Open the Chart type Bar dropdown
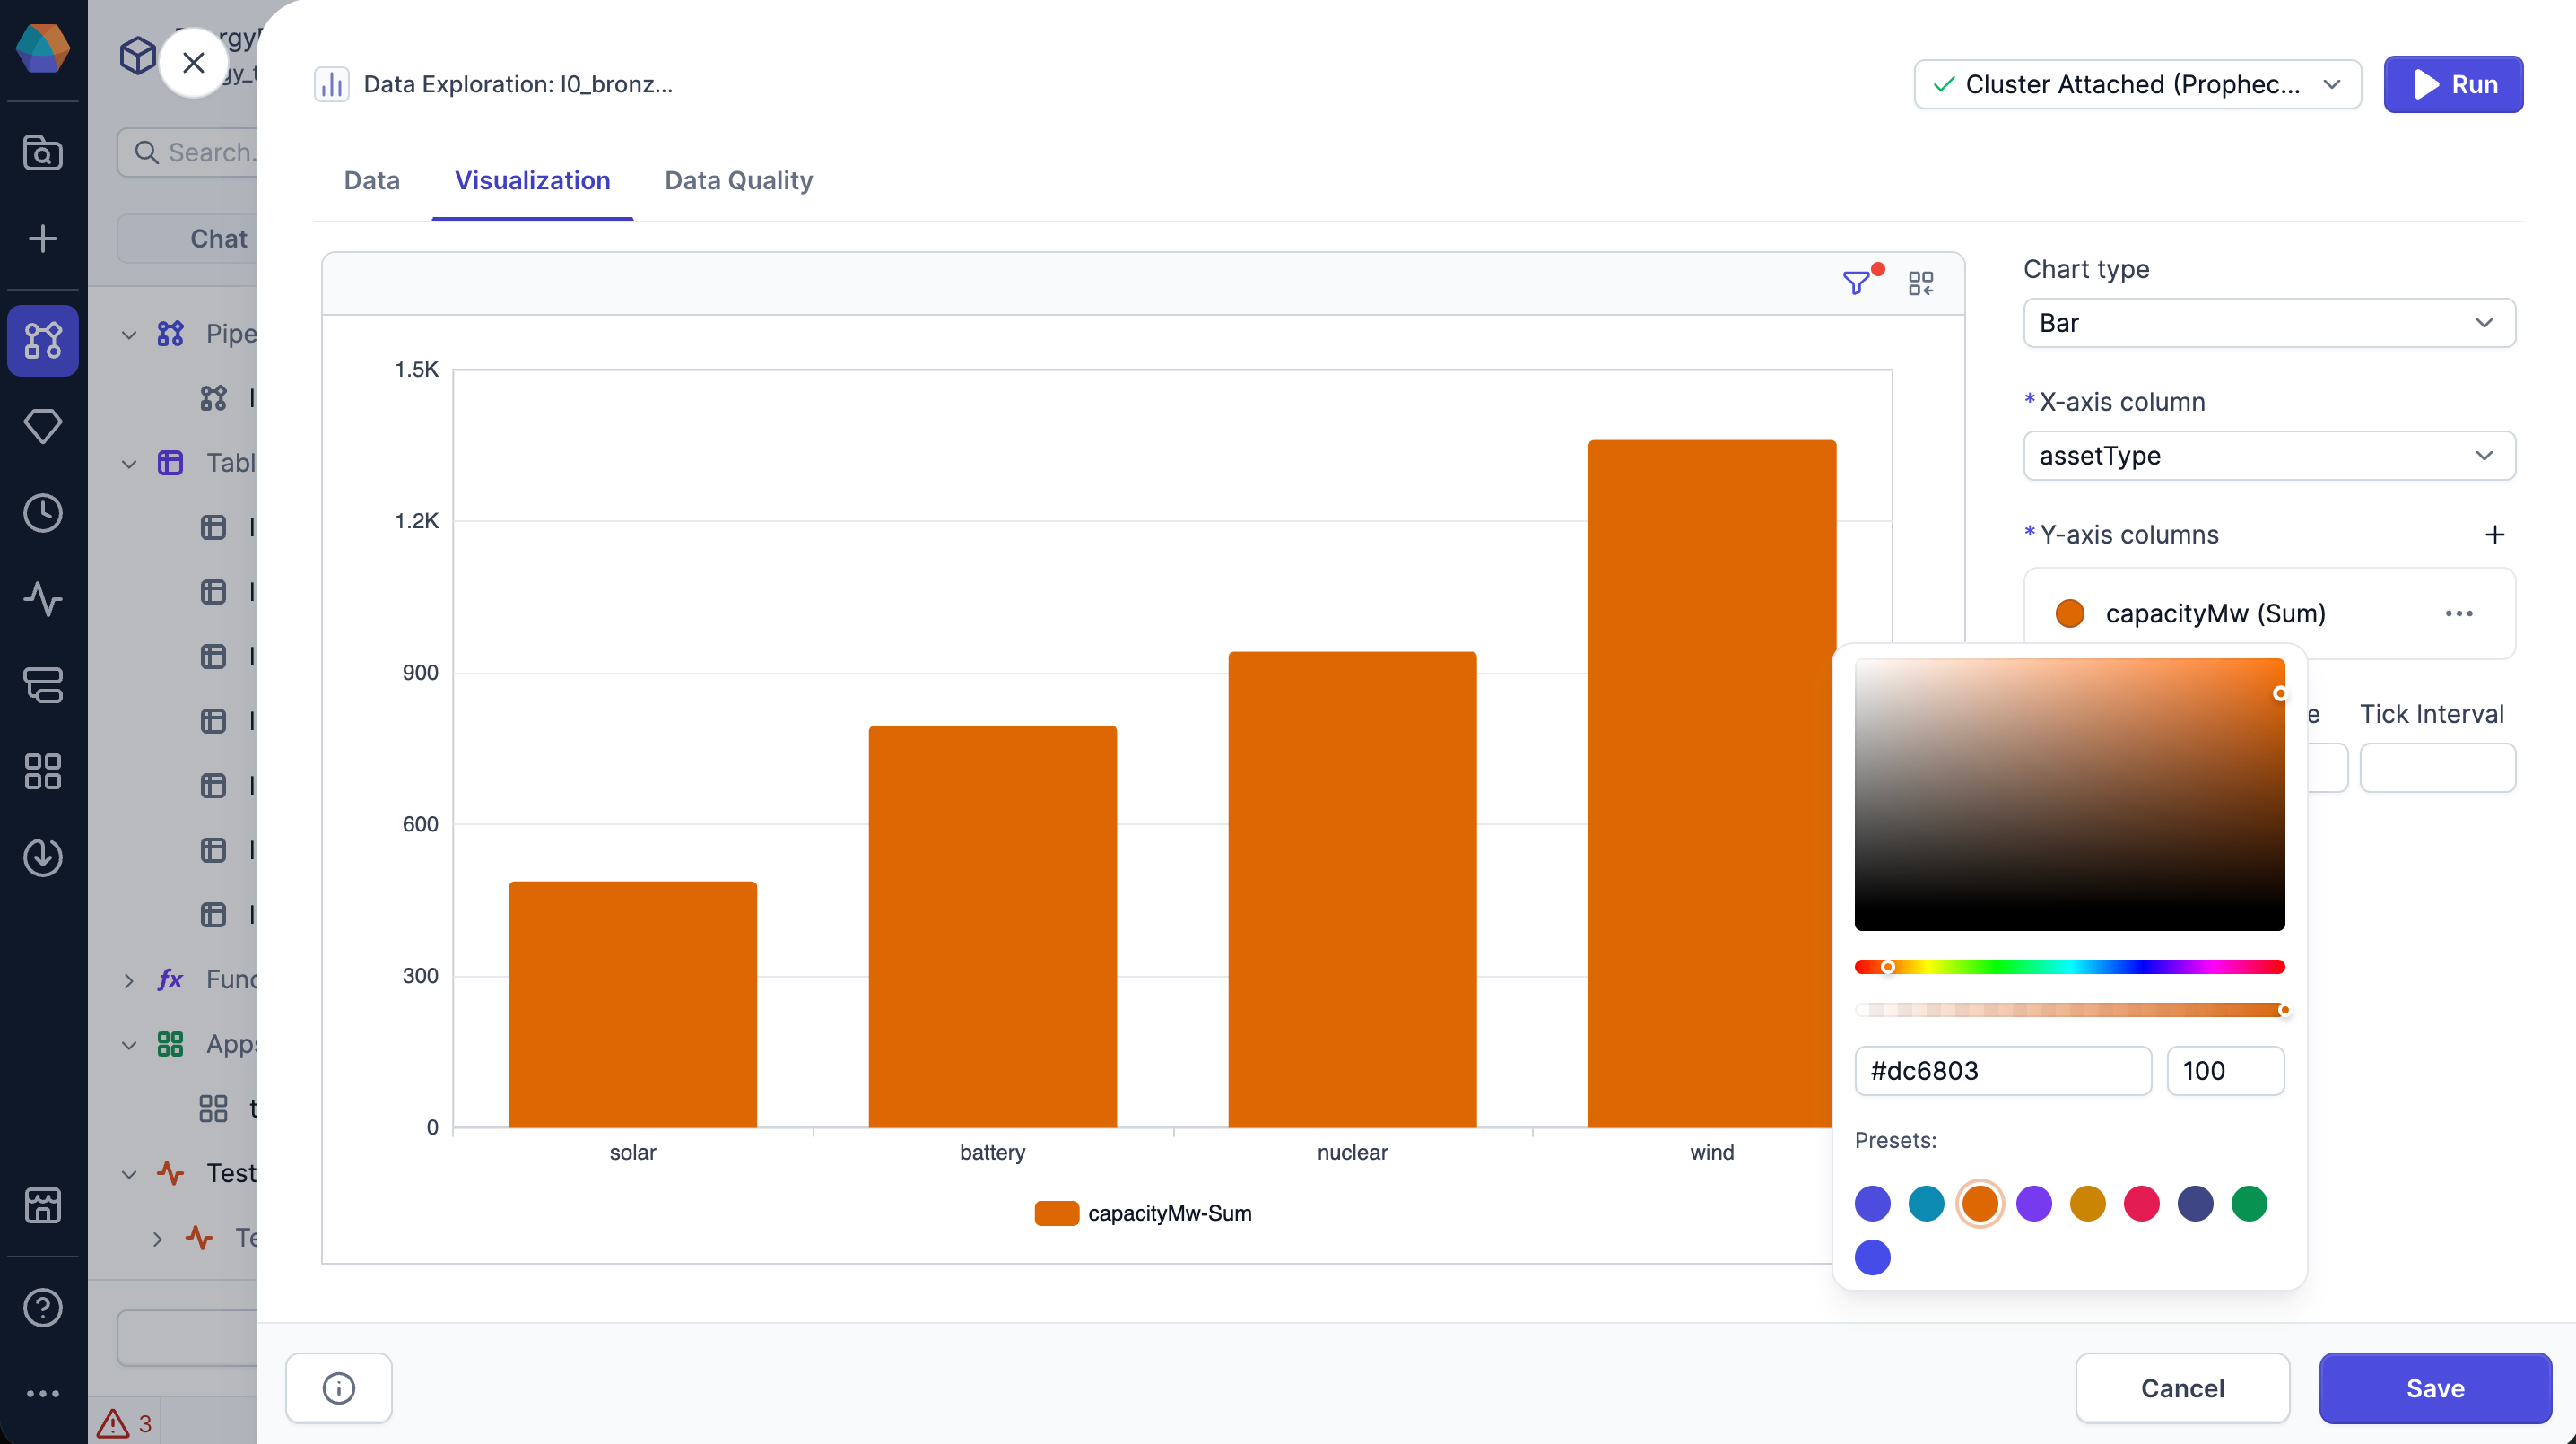Screen dimensions: 2576x1444 (2267, 322)
